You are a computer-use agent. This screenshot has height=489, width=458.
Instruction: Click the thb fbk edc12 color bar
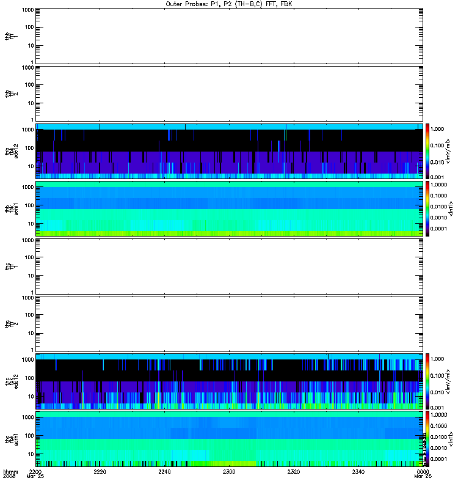tap(427, 151)
